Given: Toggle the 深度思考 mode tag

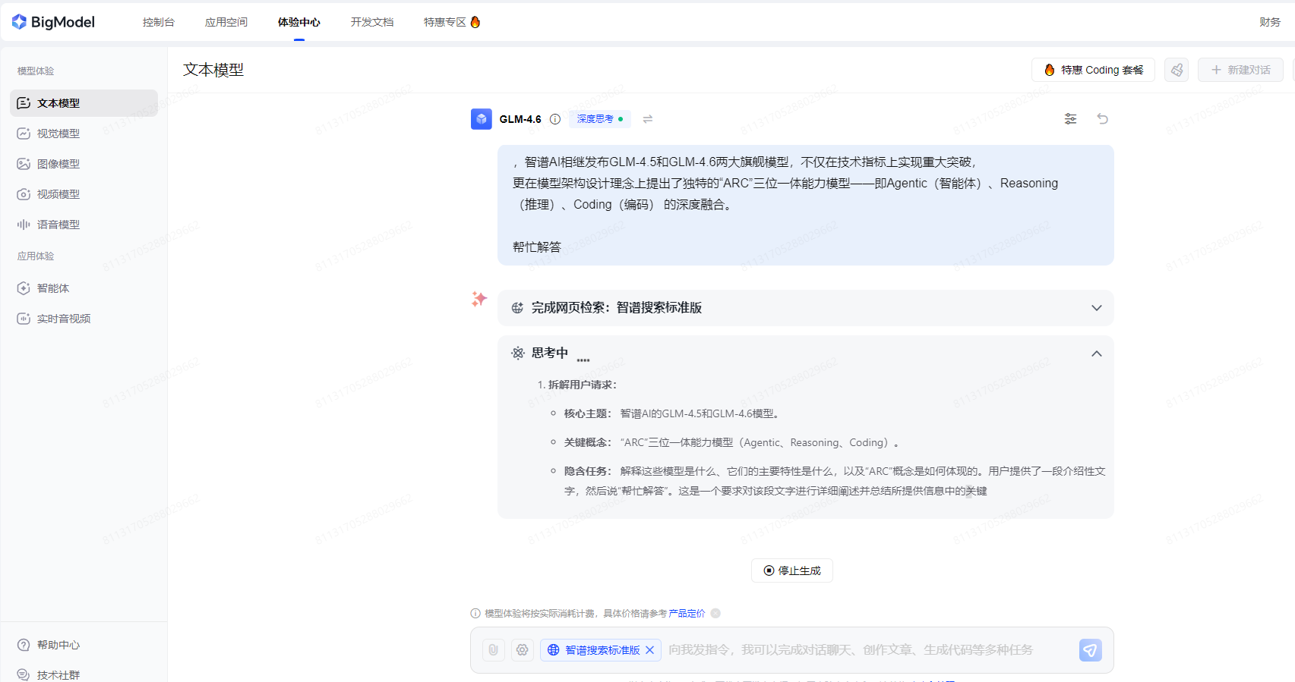Looking at the screenshot, I should click(x=600, y=119).
